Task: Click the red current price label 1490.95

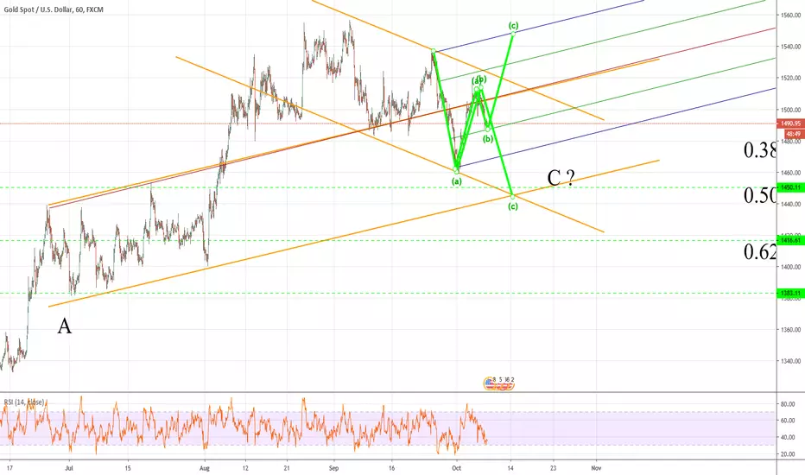Action: (x=791, y=123)
